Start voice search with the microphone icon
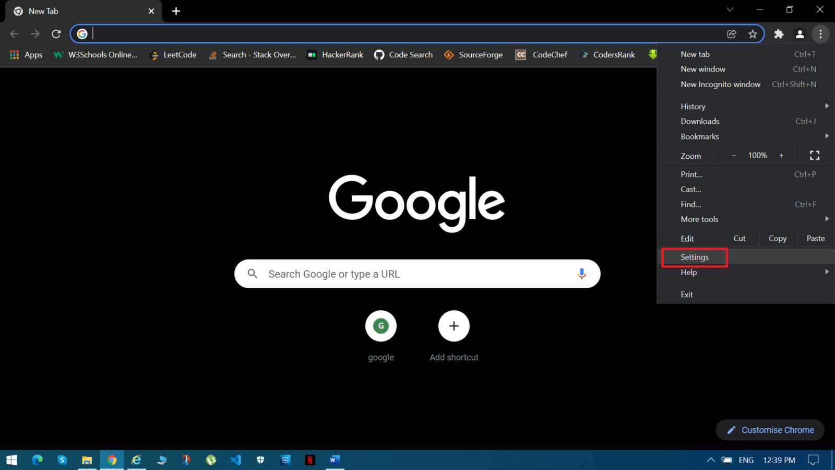Screen dimensions: 835x470 click(x=581, y=273)
